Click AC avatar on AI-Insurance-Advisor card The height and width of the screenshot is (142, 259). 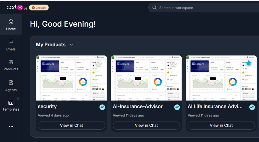tap(177, 107)
